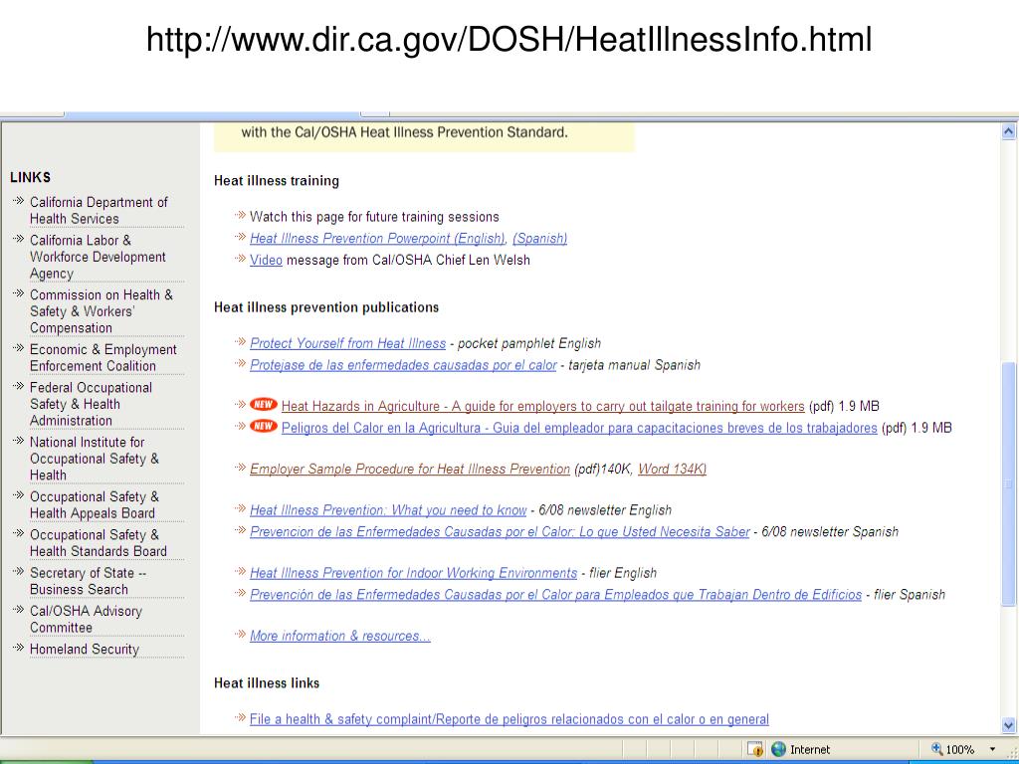
Task: Open Heat Illness Prevention for Indoor Working Environments
Action: click(413, 573)
